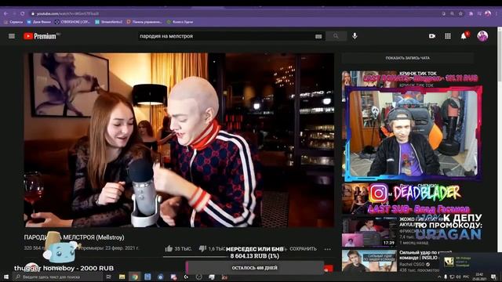This screenshot has height=282, width=502.
Task: Open the "Панель управления" bookmark
Action: pyautogui.click(x=144, y=22)
